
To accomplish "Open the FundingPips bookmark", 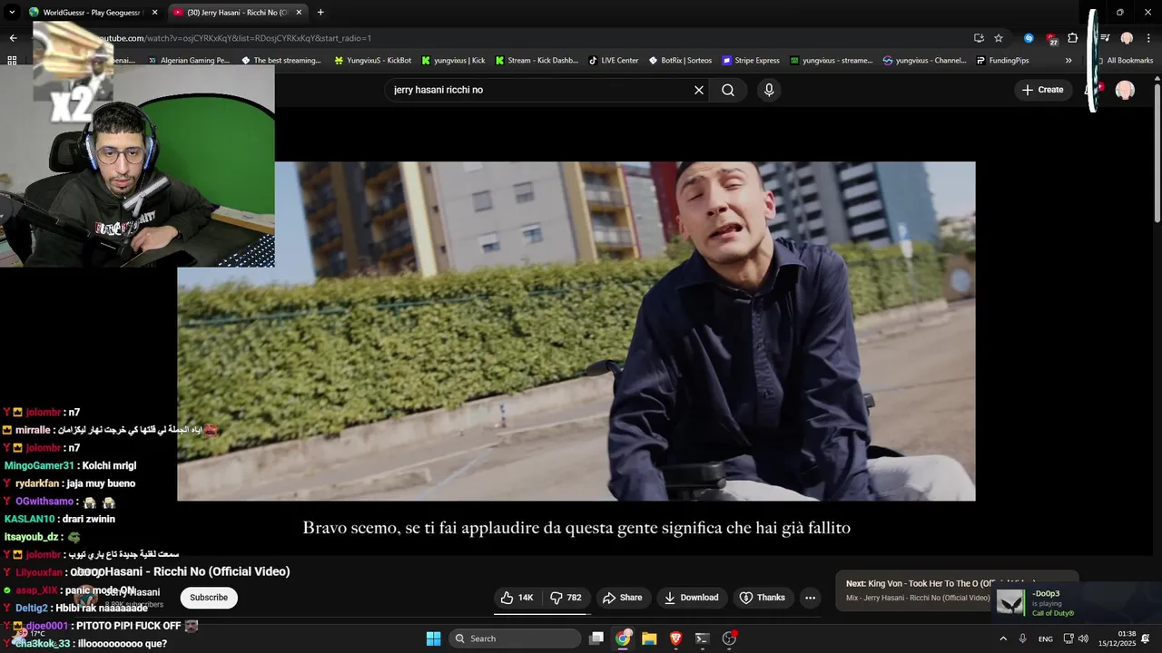I will (1003, 61).
